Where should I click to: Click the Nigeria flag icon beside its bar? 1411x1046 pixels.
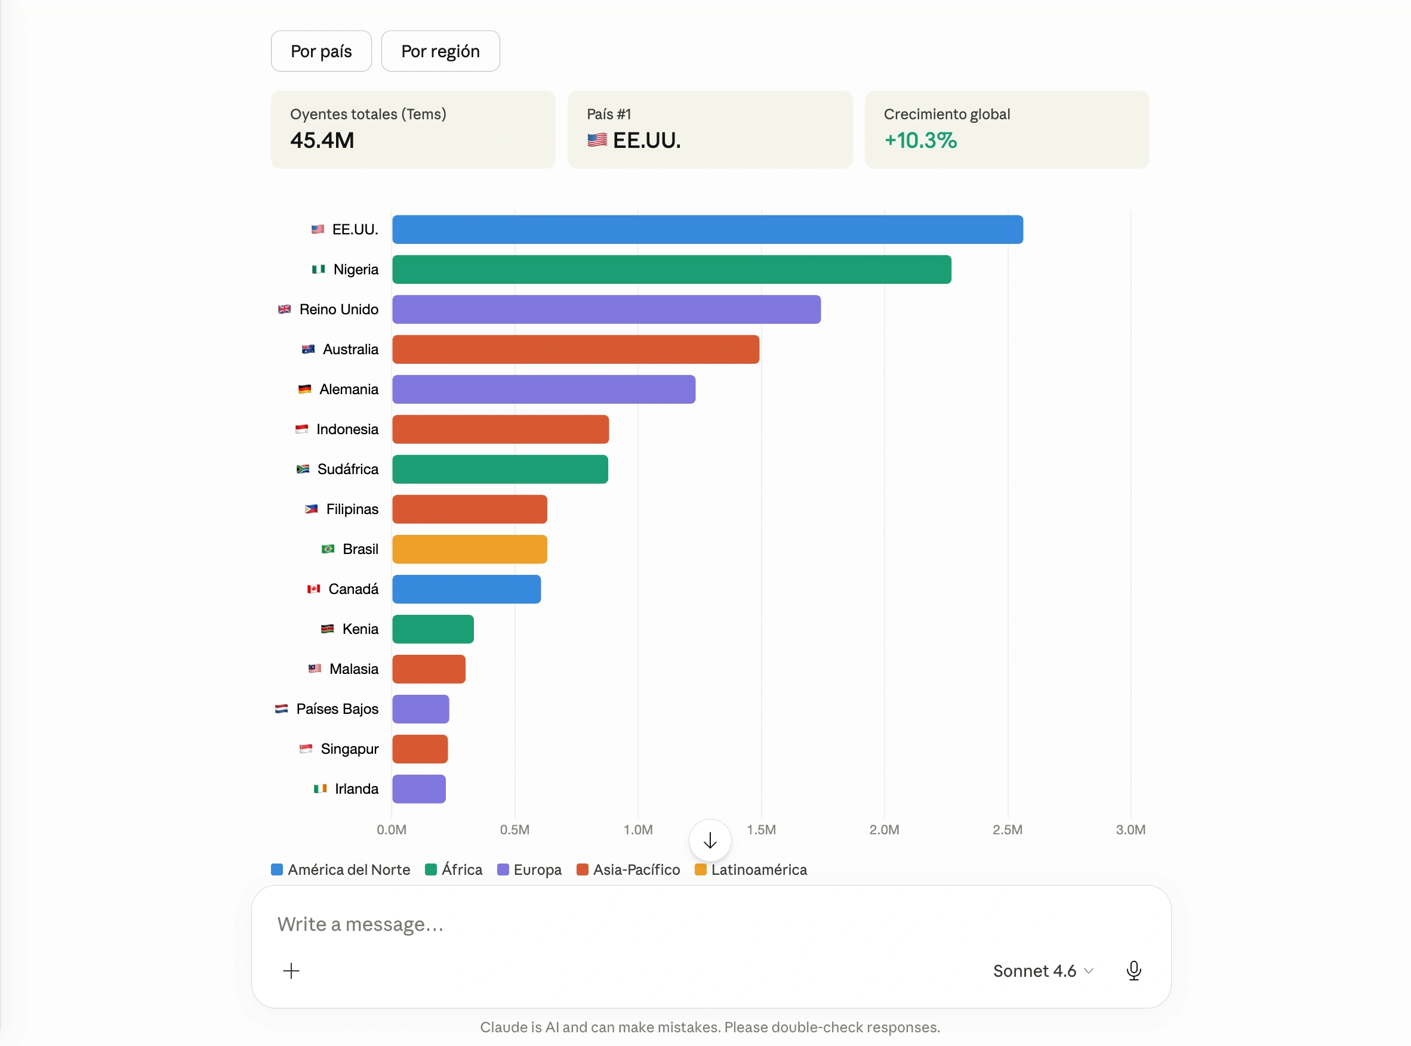tap(318, 269)
